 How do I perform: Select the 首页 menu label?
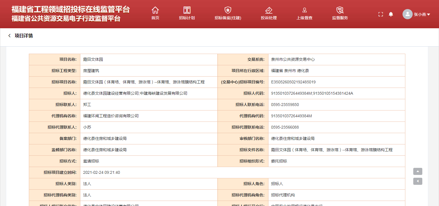[x=155, y=18]
